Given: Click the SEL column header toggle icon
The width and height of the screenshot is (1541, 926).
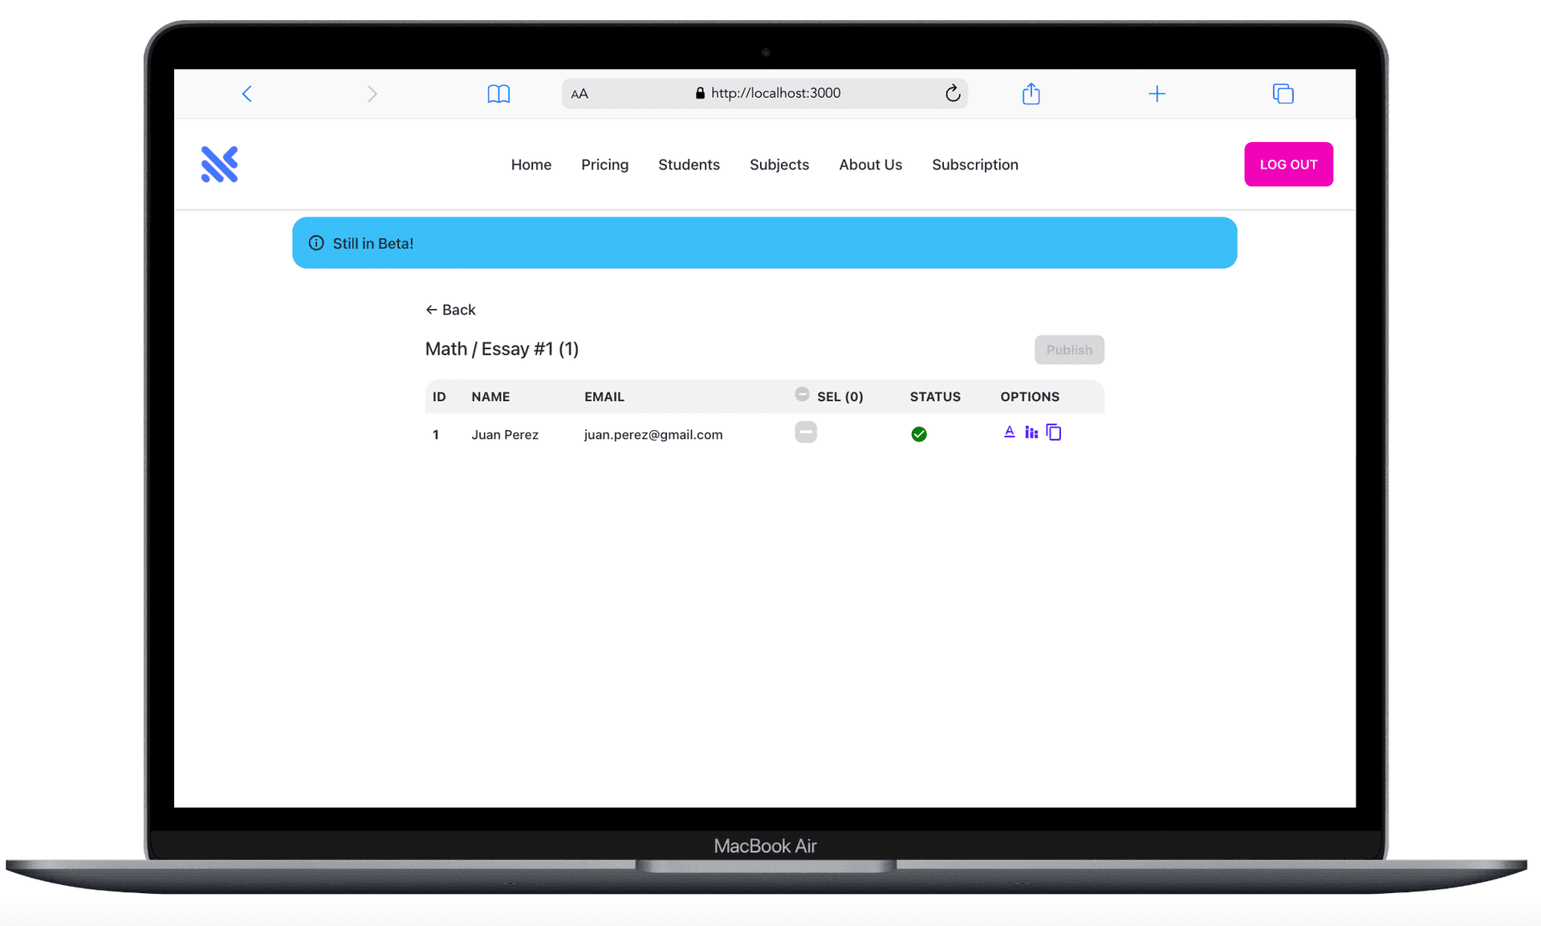Looking at the screenshot, I should click(800, 394).
